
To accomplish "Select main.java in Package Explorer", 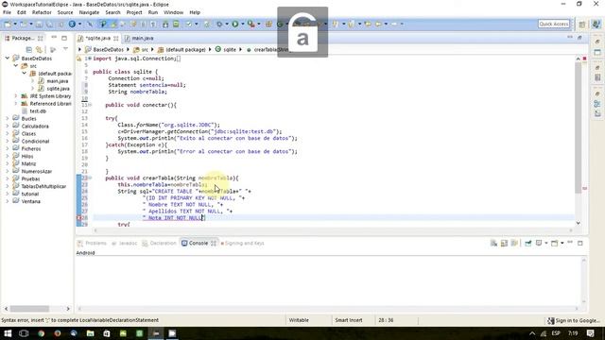I will (57, 81).
